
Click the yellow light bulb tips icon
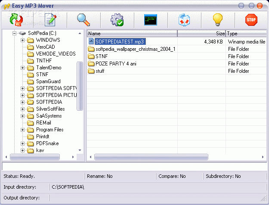coord(218,20)
